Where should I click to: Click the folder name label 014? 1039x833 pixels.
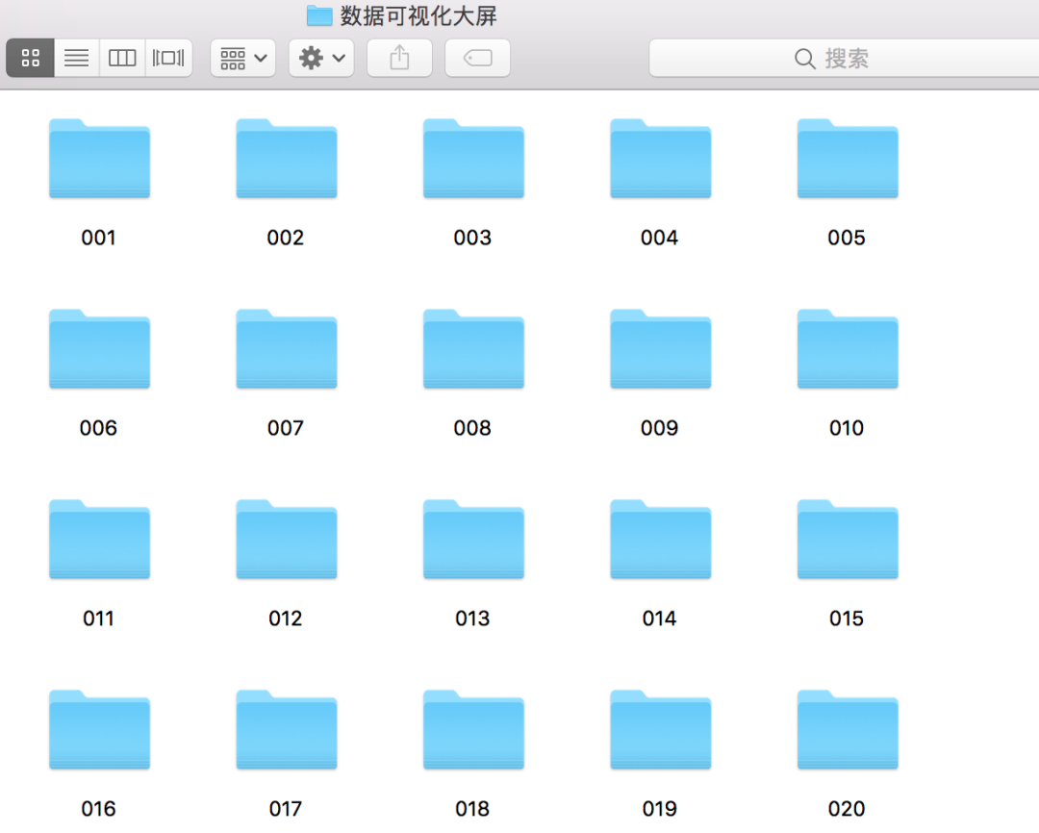click(x=659, y=618)
